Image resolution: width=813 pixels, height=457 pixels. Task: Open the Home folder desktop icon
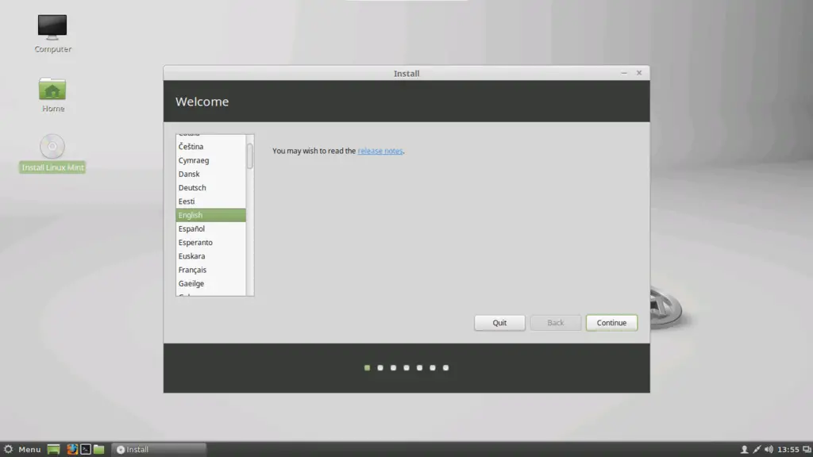point(52,95)
